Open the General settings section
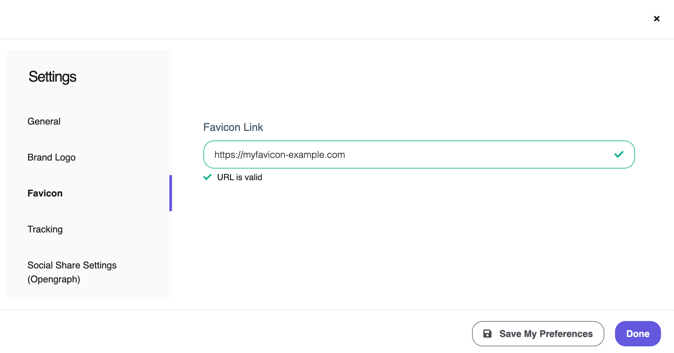Image resolution: width=674 pixels, height=353 pixels. tap(44, 121)
